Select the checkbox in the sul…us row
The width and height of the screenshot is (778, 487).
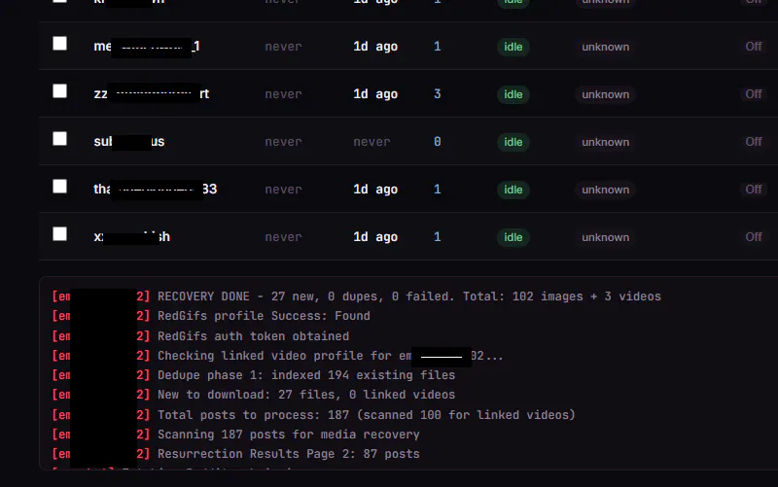(x=59, y=139)
